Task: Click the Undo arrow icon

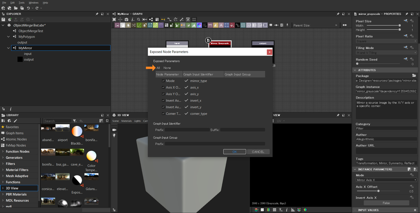Action: pyautogui.click(x=28, y=8)
